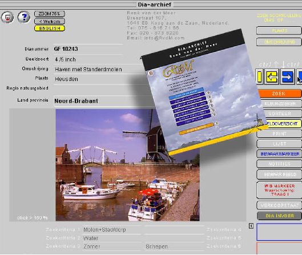Jump to first record with yellow bar icon
Screen dimensions: 302x255
[x=260, y=76]
